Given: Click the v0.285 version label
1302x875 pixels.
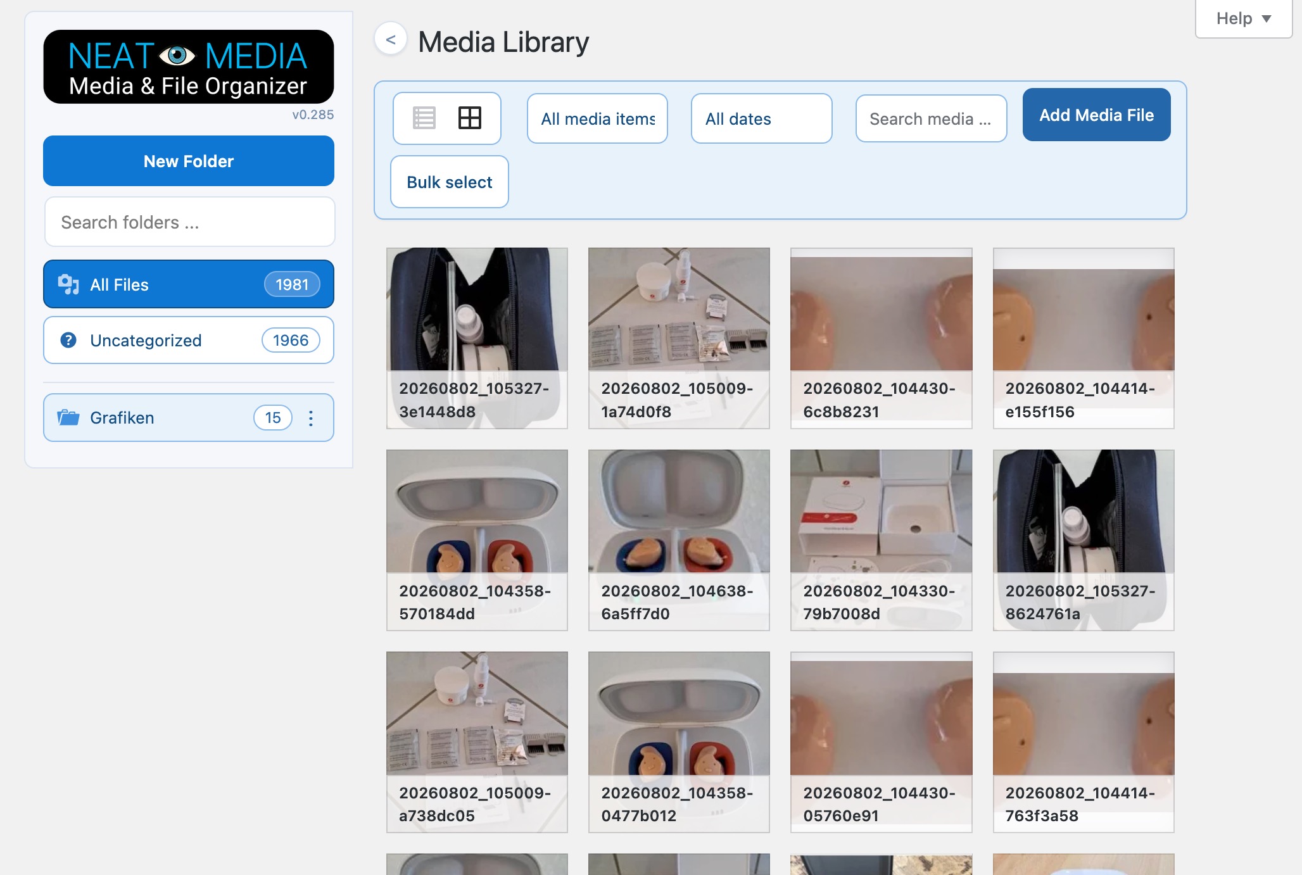Looking at the screenshot, I should point(313,115).
